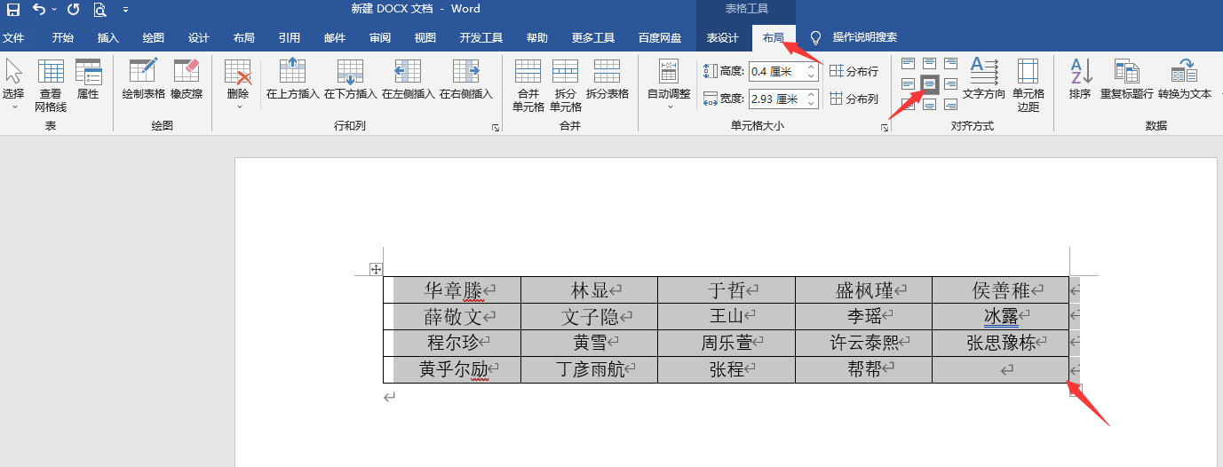Increase the 高度 value with up spinner
Viewport: 1223px width, 467px height.
pos(811,67)
